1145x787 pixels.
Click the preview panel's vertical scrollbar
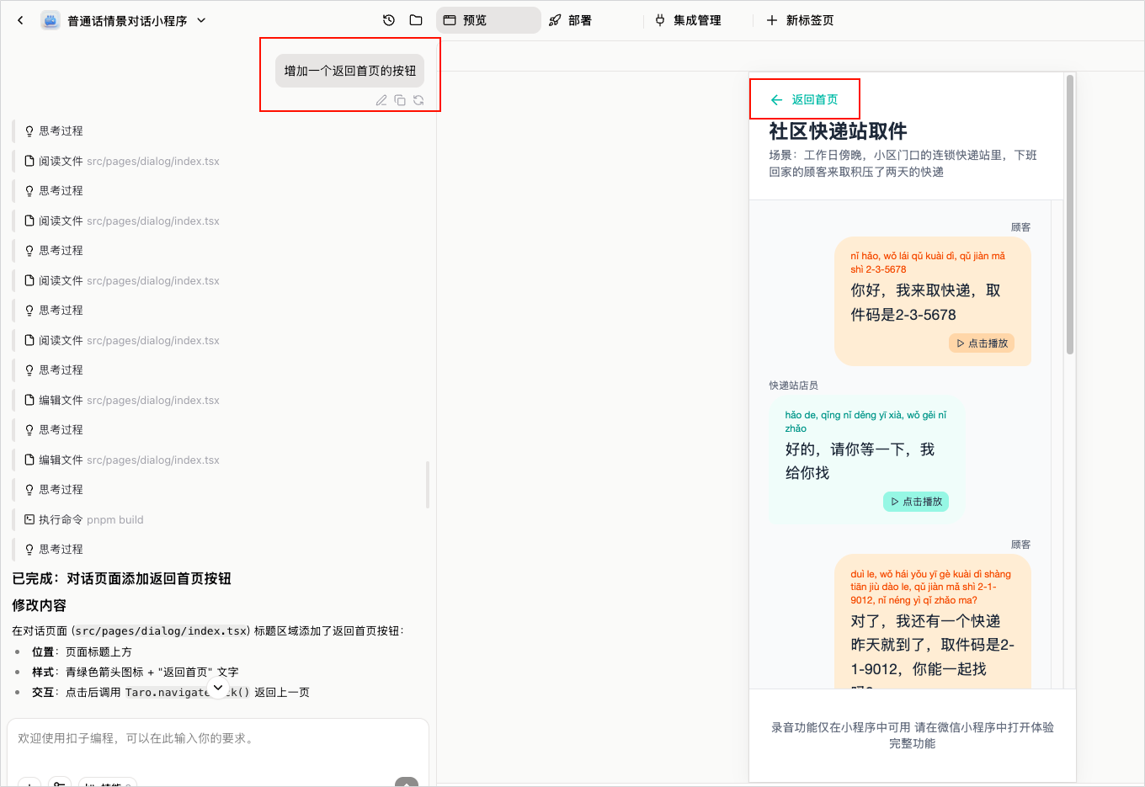pyautogui.click(x=1070, y=215)
